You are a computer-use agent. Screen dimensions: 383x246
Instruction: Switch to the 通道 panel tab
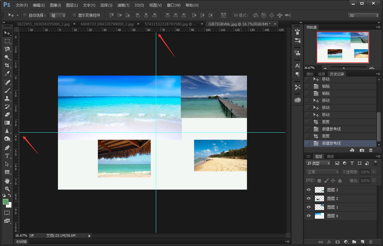330,156
